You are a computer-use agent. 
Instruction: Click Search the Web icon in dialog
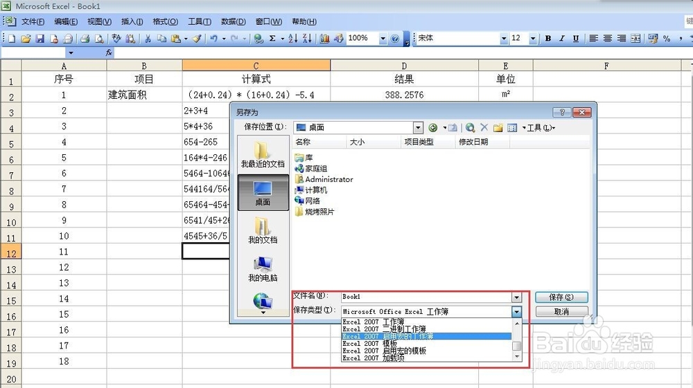click(x=471, y=128)
